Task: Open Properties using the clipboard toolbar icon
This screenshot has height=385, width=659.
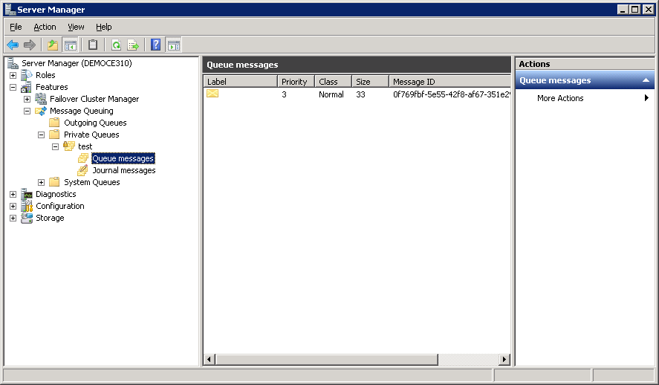Action: pos(93,45)
